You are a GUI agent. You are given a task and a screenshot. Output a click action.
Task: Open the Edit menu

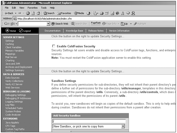[x=14, y=8]
